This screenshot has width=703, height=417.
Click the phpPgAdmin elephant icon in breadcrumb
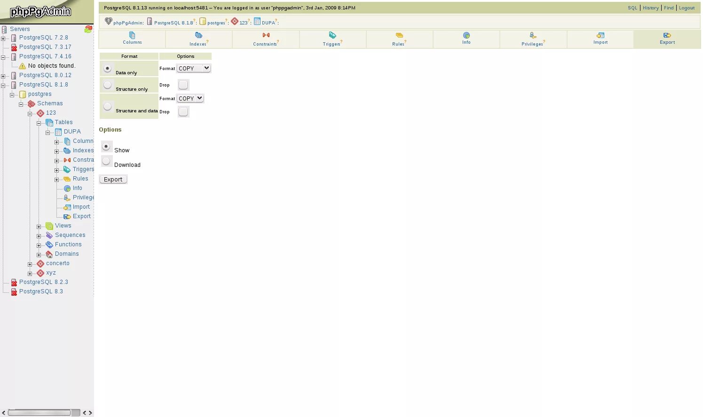[x=109, y=21]
